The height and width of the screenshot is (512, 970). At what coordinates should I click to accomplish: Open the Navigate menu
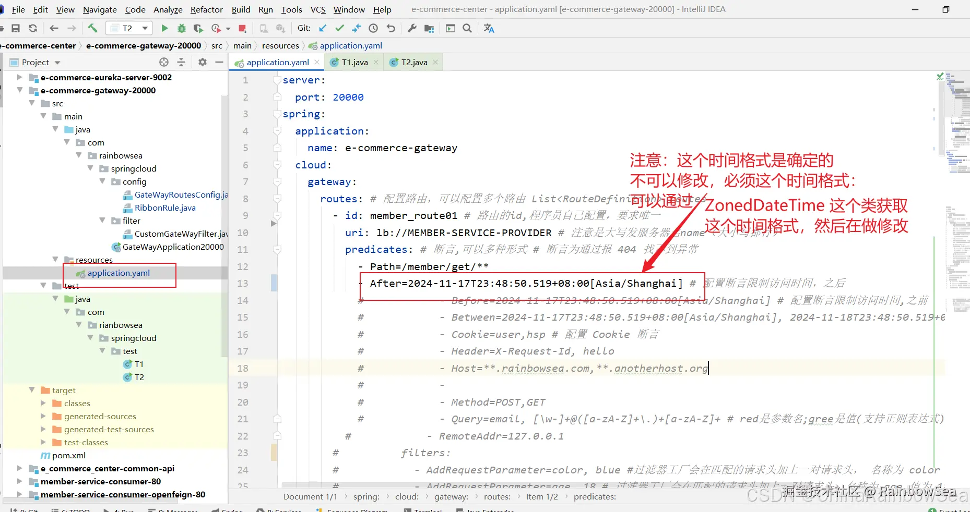point(100,9)
